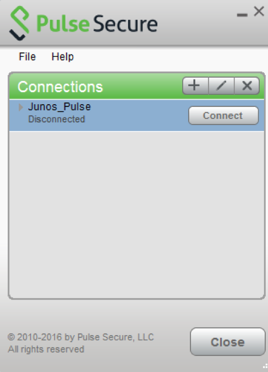
Task: Close window using title bar X
Action: click(x=259, y=12)
